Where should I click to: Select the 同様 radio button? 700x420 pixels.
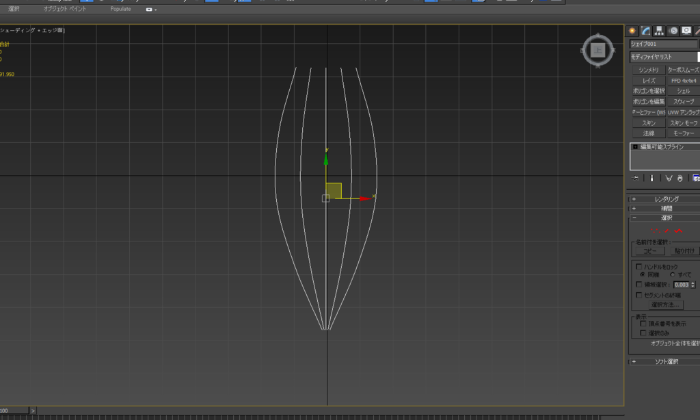click(643, 274)
